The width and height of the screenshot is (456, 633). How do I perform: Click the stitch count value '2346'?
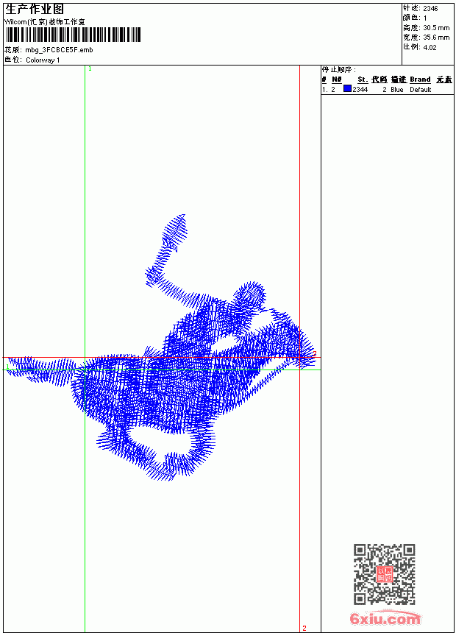tap(430, 9)
